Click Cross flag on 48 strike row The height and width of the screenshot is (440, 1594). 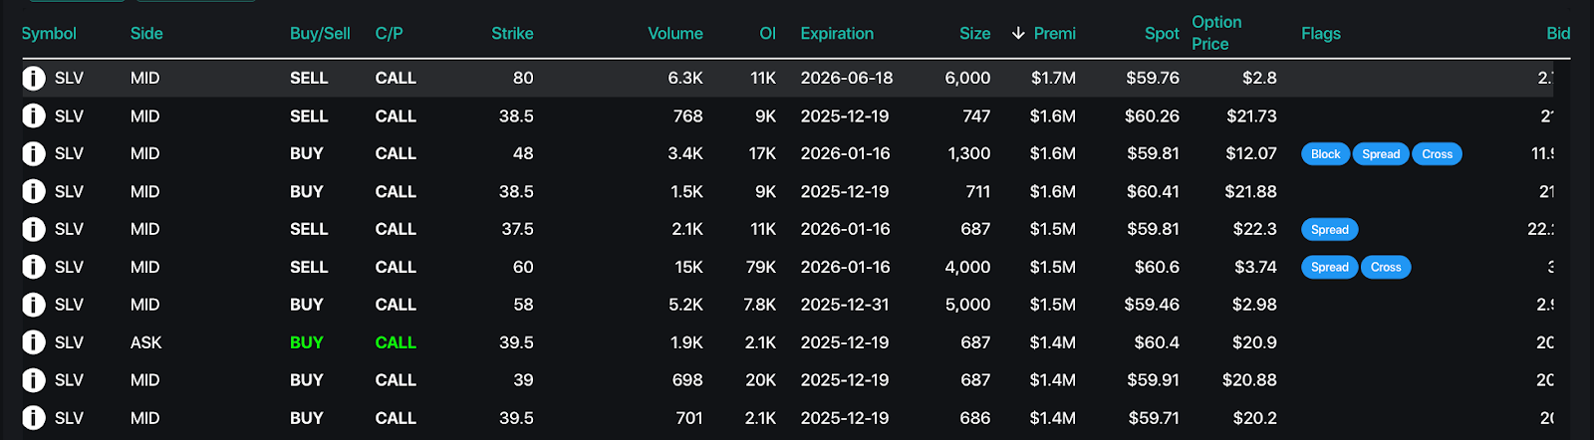point(1437,153)
